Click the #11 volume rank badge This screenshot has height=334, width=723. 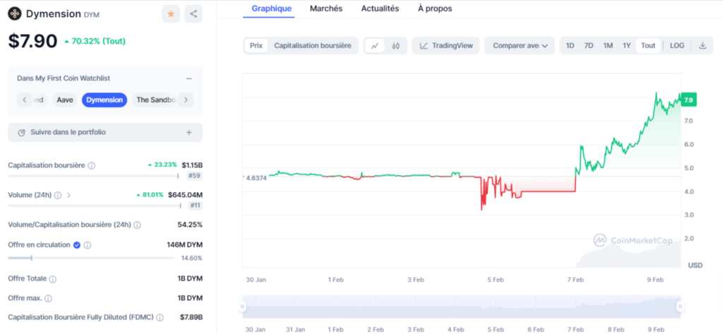[x=195, y=205]
